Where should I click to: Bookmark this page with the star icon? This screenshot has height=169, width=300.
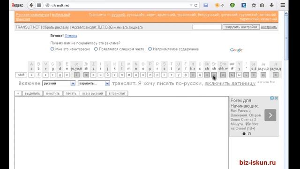254,5
